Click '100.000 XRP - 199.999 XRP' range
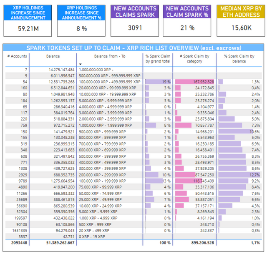This screenshot has height=254, width=267. (102, 181)
